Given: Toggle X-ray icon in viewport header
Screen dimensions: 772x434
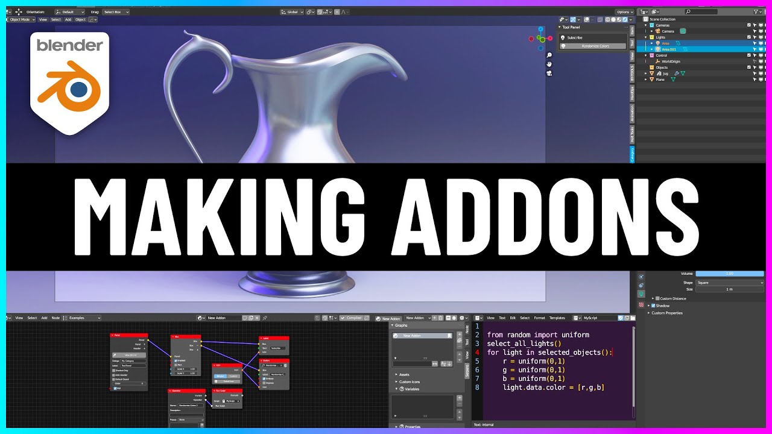Looking at the screenshot, I should [x=600, y=19].
